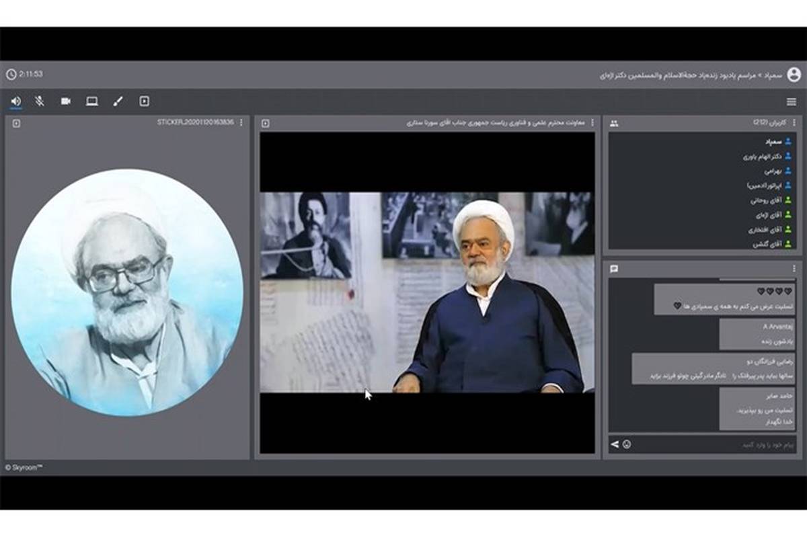Click the chat bubble panel icon
Viewport: 807px width, 537px height.
tap(614, 269)
